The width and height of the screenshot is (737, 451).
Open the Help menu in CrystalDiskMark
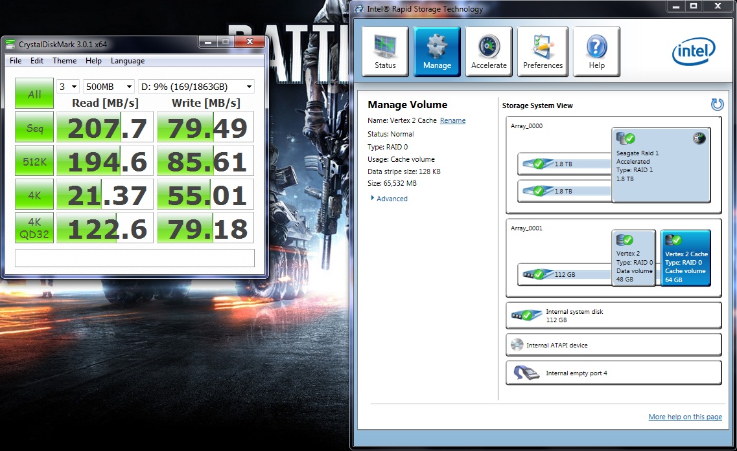pos(93,61)
